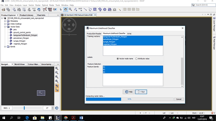Click the Open Product folder icon
The height and width of the screenshot is (121, 216).
click(x=3, y=9)
